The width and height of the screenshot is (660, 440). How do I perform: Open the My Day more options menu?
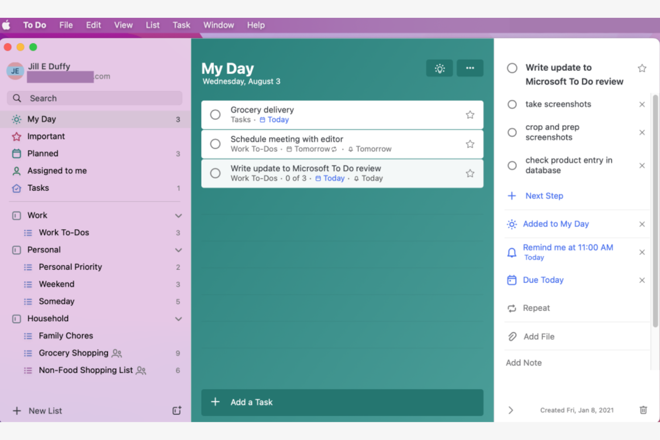(x=470, y=68)
